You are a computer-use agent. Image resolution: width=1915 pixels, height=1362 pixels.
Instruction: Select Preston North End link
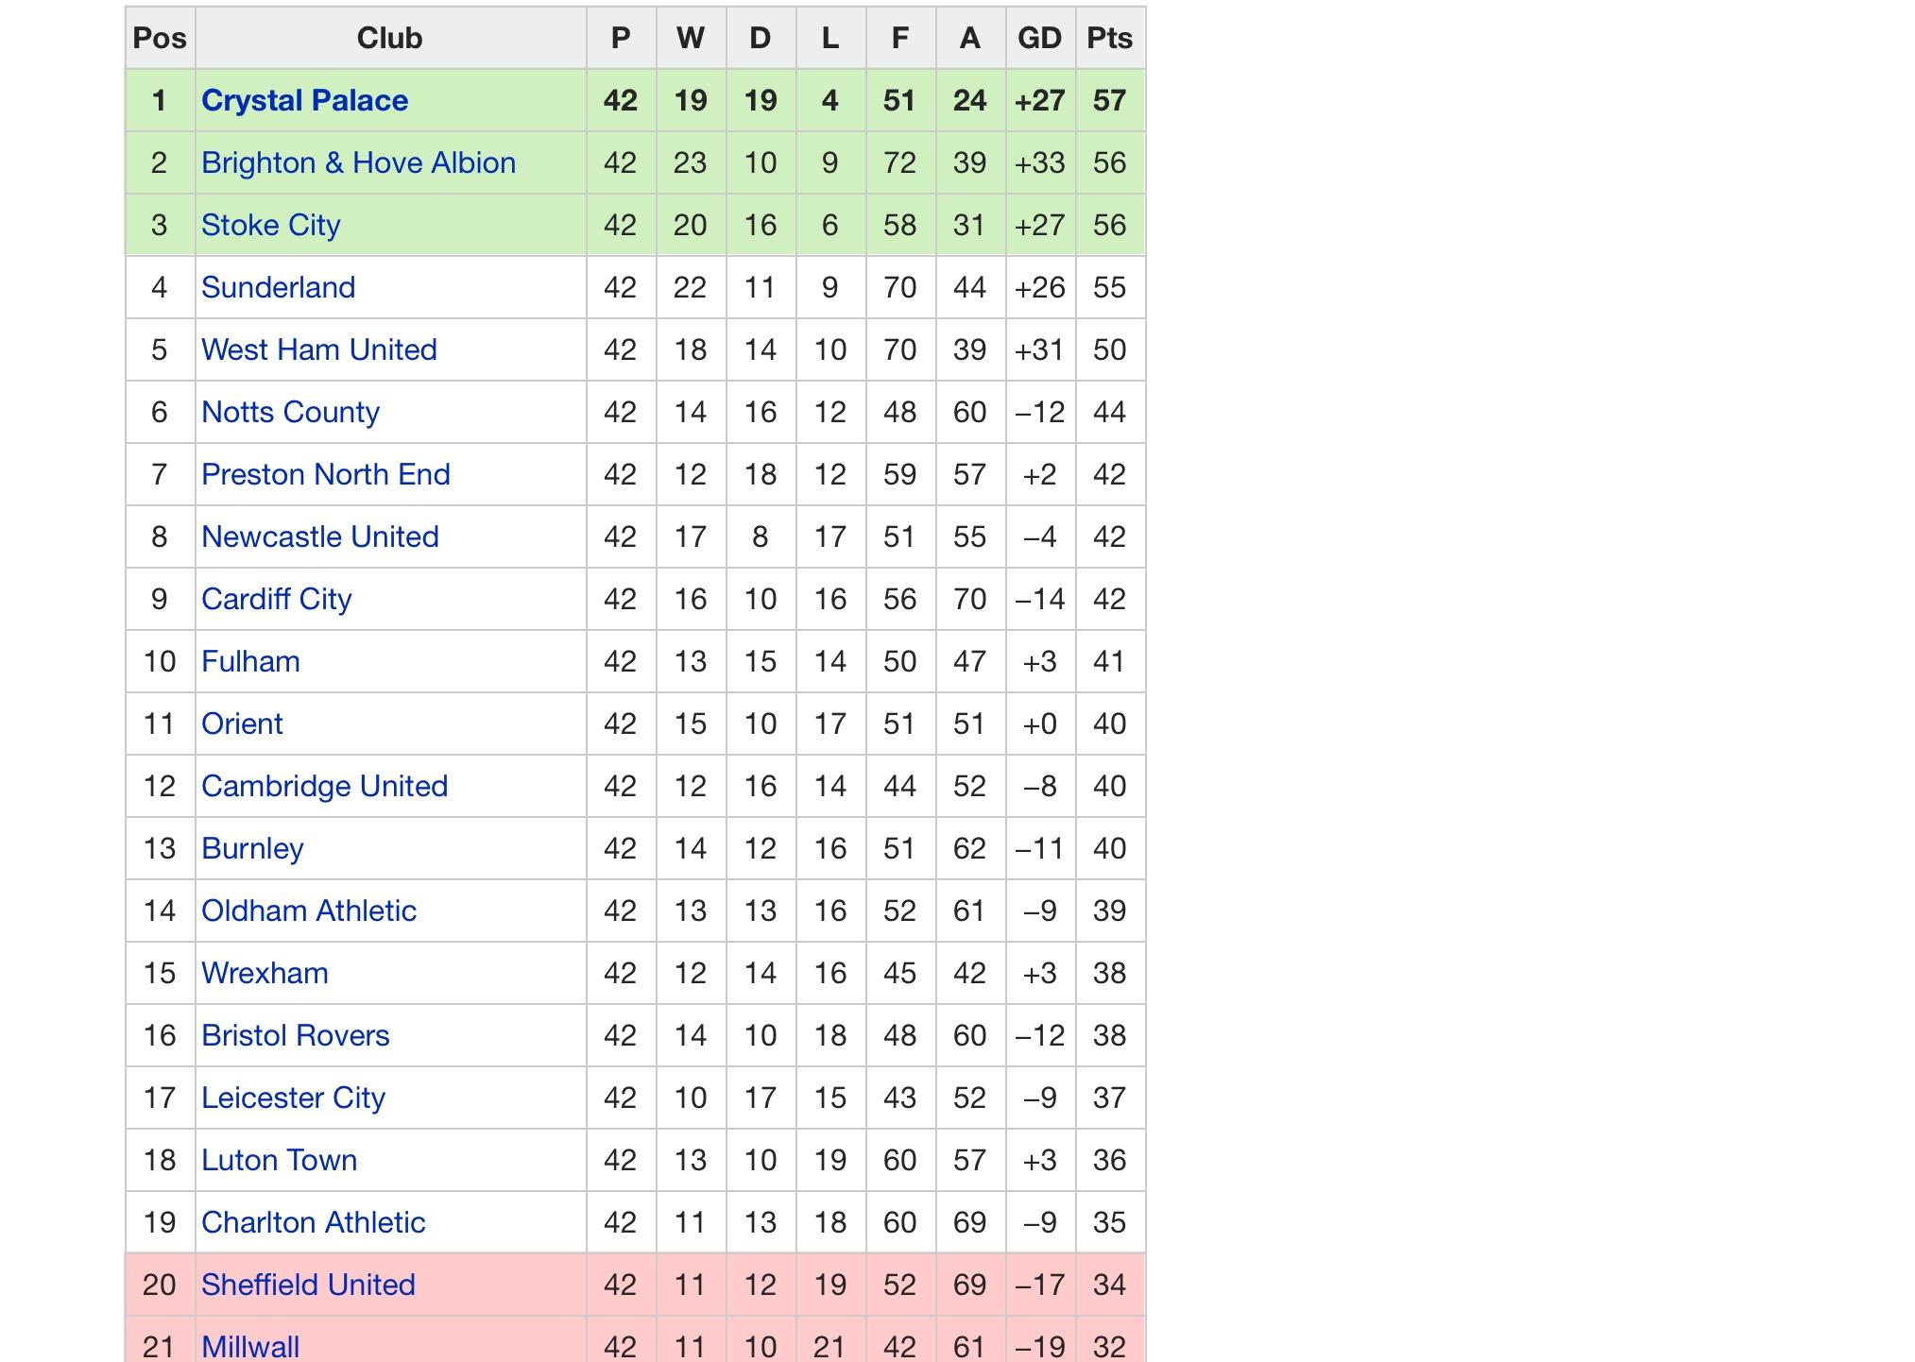[x=325, y=474]
